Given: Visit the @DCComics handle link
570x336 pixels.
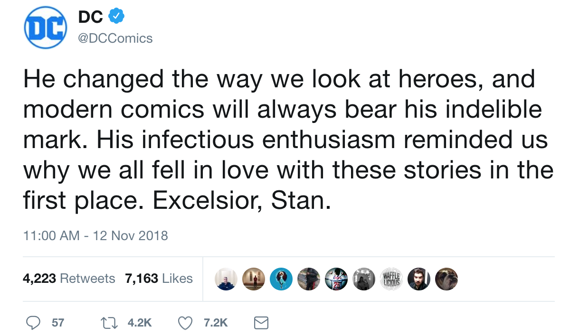Looking at the screenshot, I should pyautogui.click(x=114, y=38).
